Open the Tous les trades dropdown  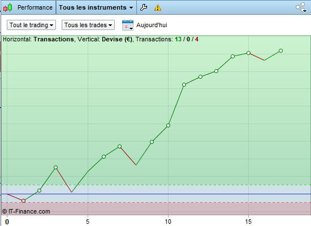coord(88,25)
